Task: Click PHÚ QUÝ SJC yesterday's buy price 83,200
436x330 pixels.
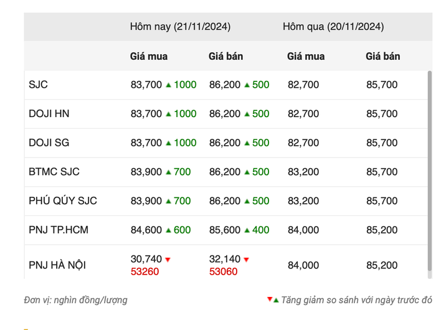Action: point(303,200)
